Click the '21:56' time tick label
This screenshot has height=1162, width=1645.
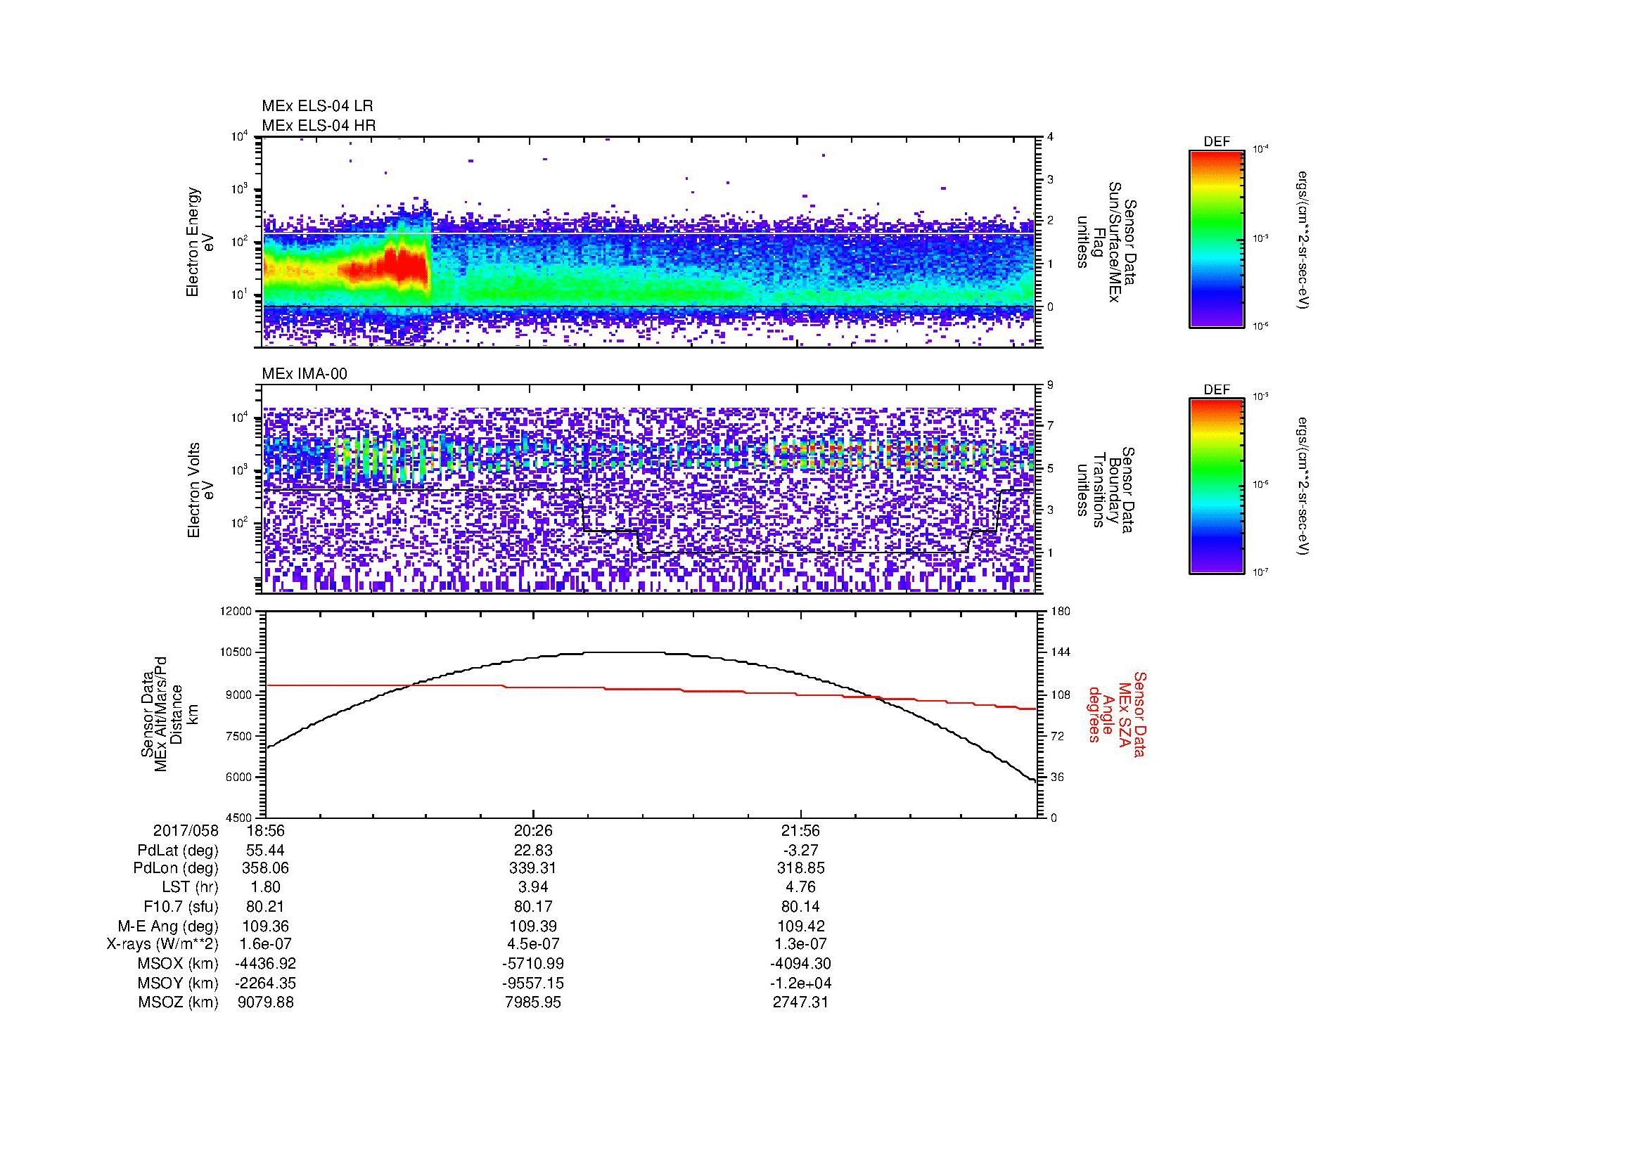point(800,831)
